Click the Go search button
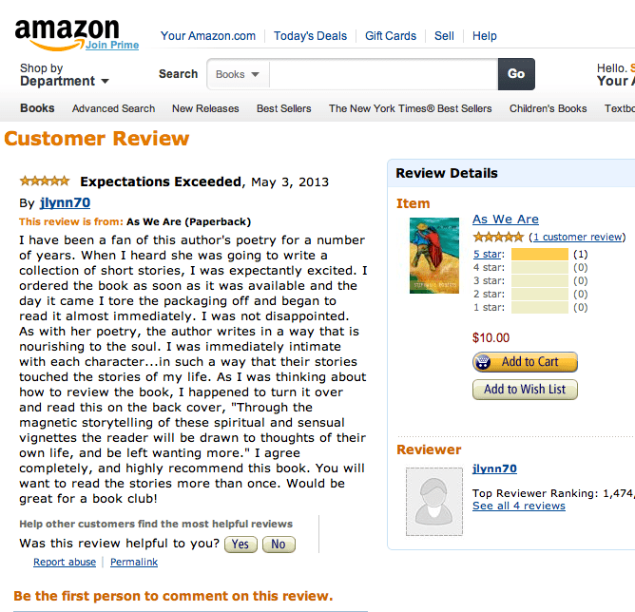 [x=516, y=74]
